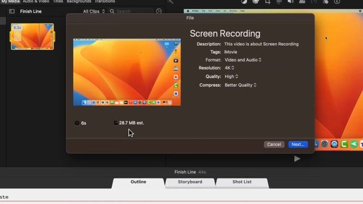Screen dimensions: 363x204
Task: Open the Speed adjustment tool
Action: 314,2
